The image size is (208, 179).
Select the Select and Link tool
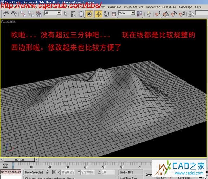point(23,14)
